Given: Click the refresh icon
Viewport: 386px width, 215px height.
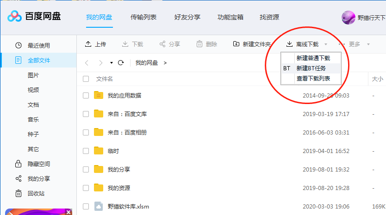Looking at the screenshot, I should (x=121, y=63).
